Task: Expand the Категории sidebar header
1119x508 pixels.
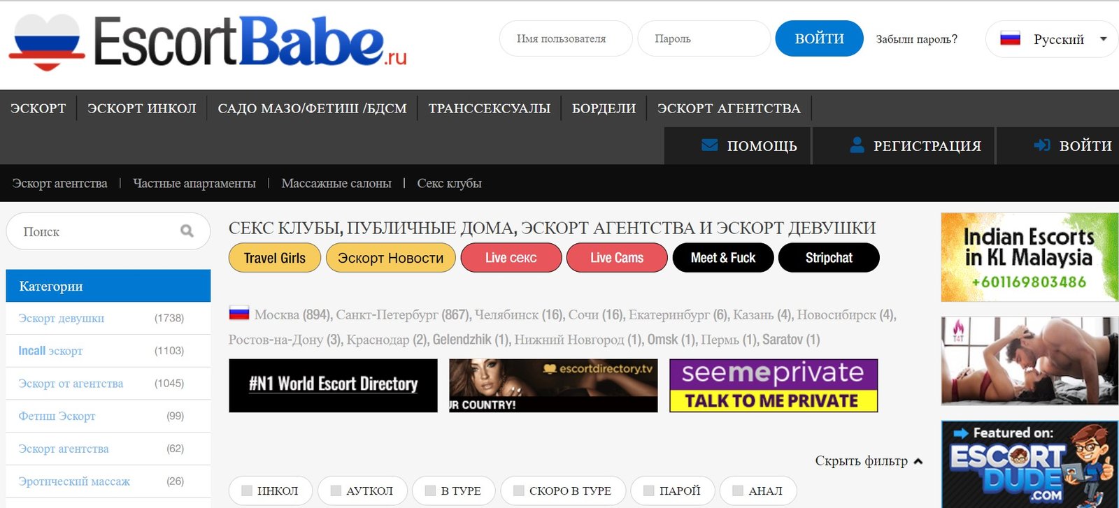Action: pos(108,286)
